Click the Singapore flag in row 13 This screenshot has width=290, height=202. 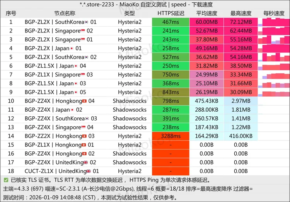pos(83,127)
